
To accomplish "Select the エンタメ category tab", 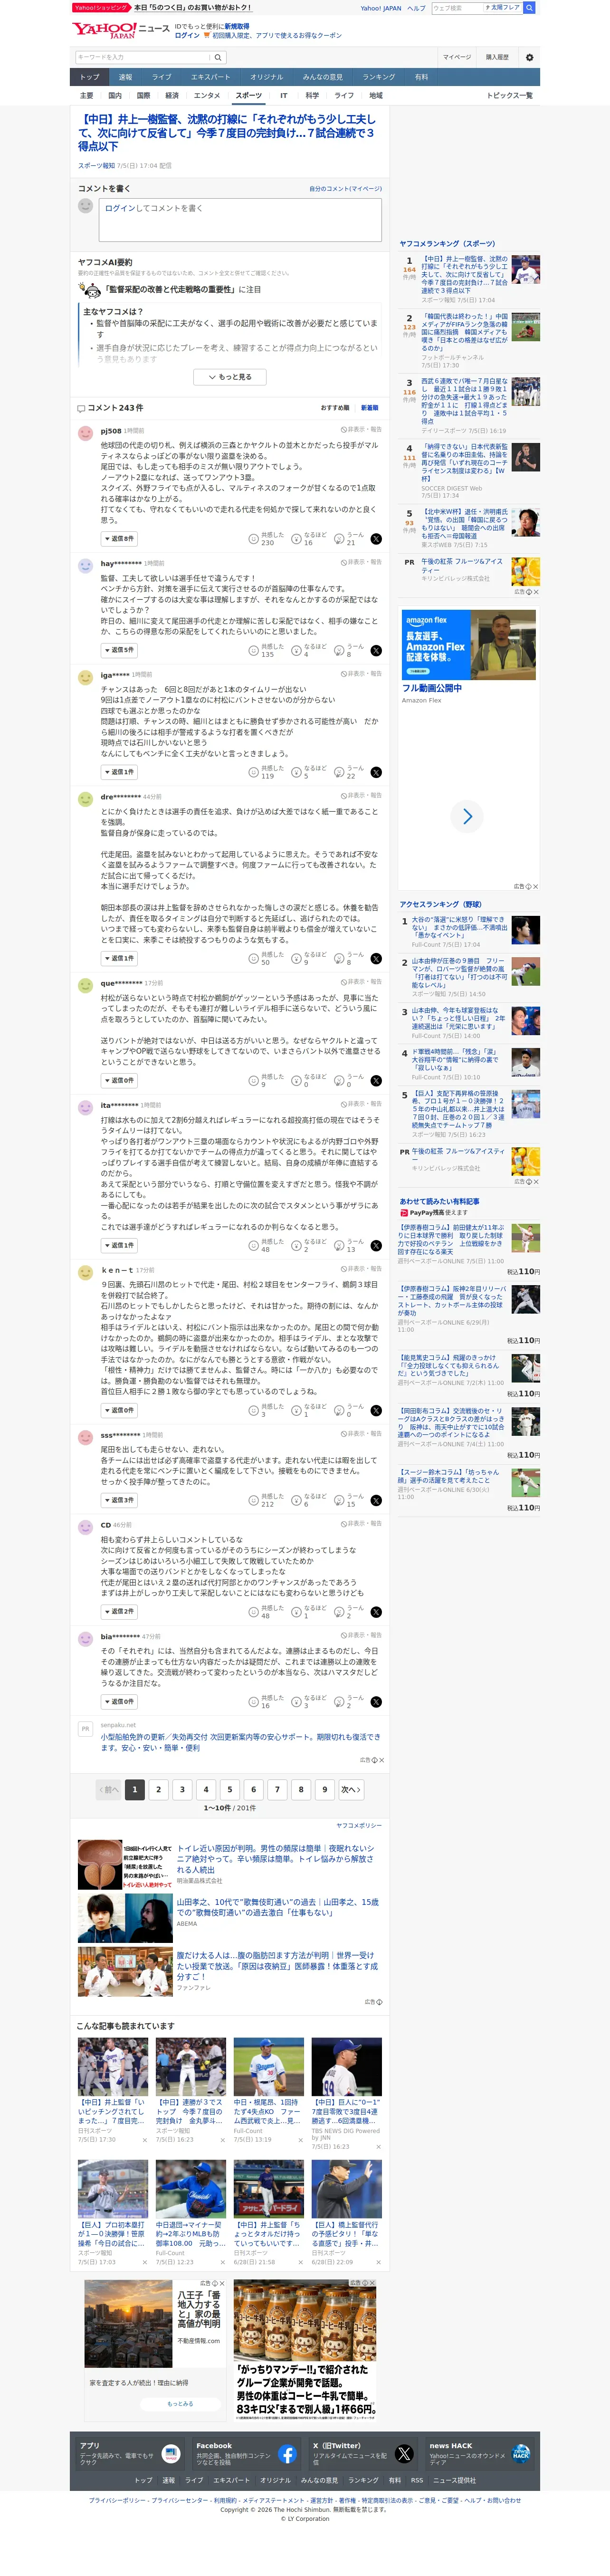I will (207, 96).
